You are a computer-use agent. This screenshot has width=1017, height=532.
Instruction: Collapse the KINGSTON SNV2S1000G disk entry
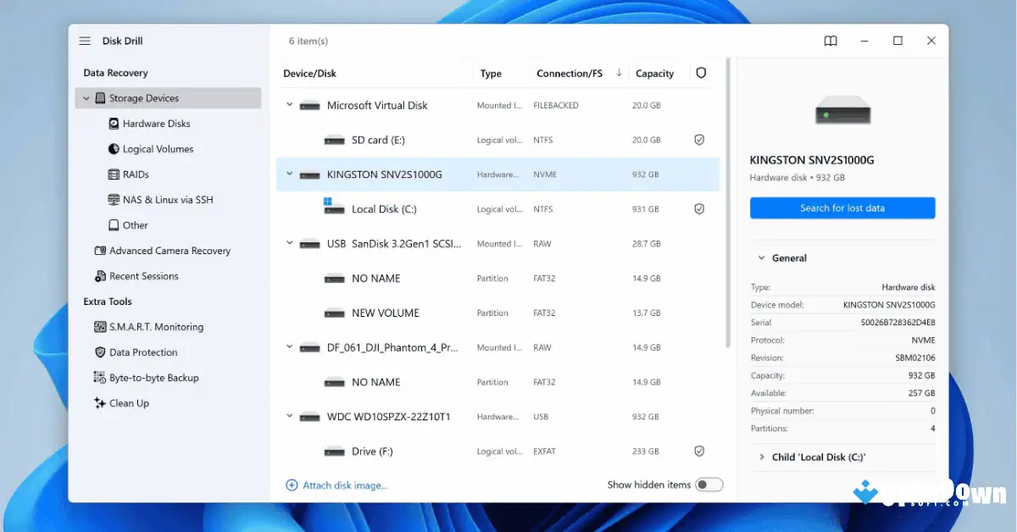point(289,175)
